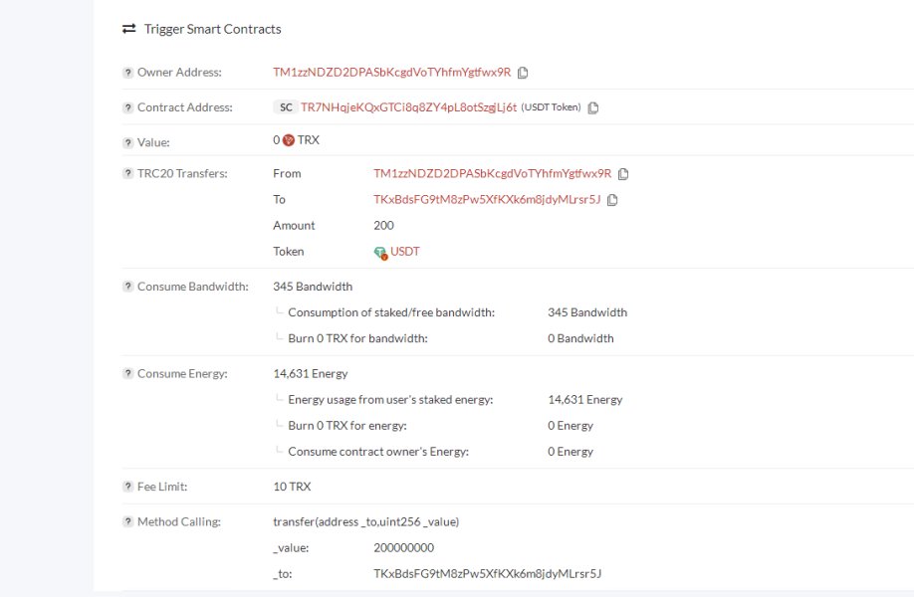Open the address link in Owner Address row
This screenshot has height=597, width=914.
(x=391, y=73)
